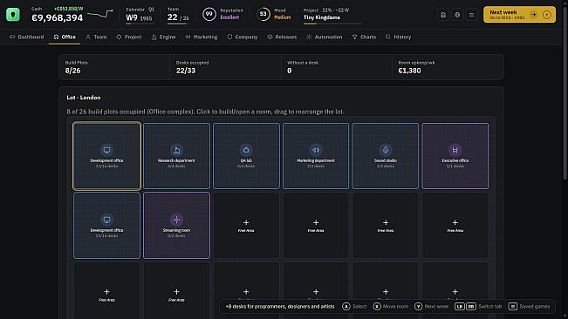Image resolution: width=568 pixels, height=319 pixels.
Task: Go to the Releases tab
Action: click(x=282, y=37)
